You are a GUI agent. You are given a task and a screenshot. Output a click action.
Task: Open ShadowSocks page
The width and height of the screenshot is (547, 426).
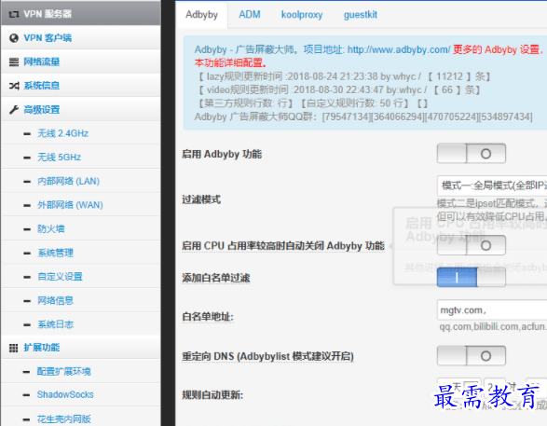[x=65, y=395]
